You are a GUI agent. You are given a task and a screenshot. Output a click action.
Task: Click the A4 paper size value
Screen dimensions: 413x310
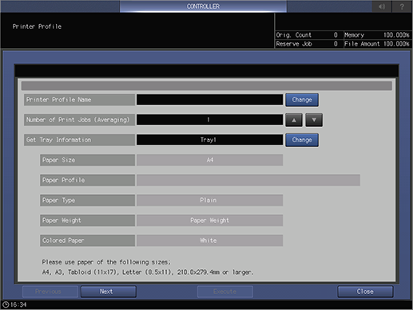[x=209, y=160]
